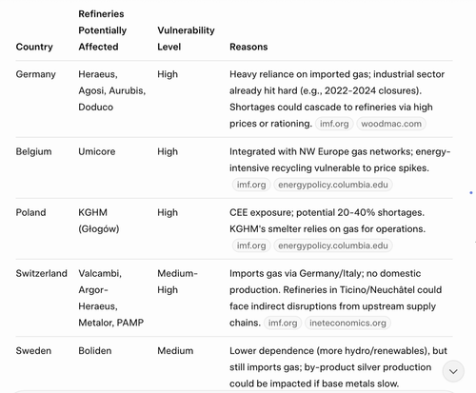476x393 pixels.
Task: Select the Medium-High vulnerability cell
Action: click(x=177, y=282)
